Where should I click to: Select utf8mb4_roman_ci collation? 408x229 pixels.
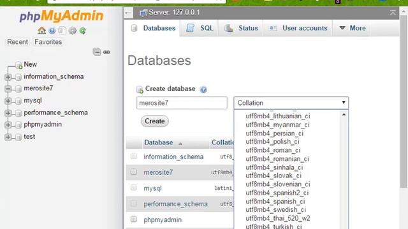(x=273, y=150)
